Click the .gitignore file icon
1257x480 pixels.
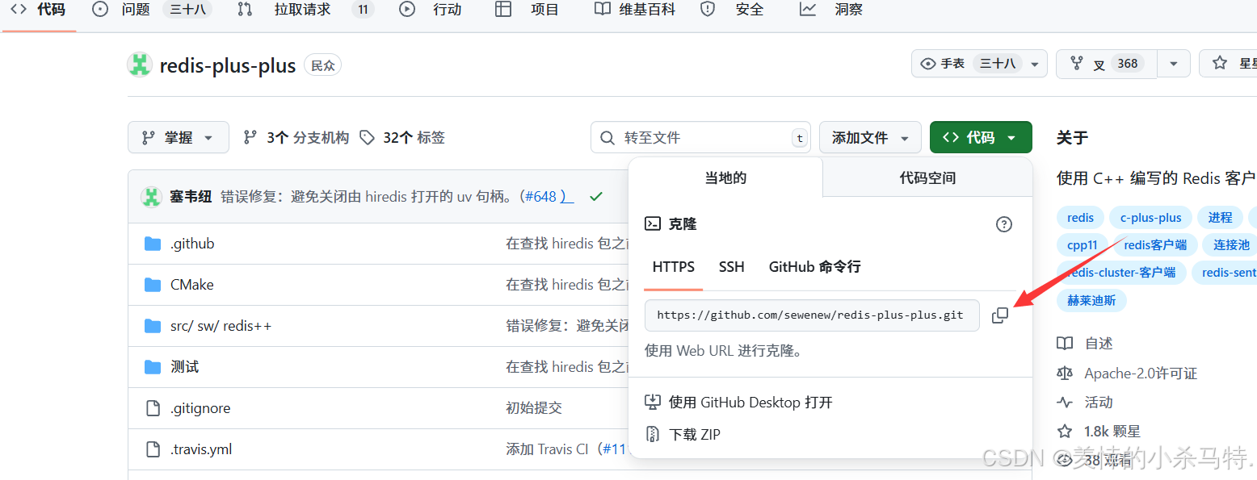(x=153, y=408)
